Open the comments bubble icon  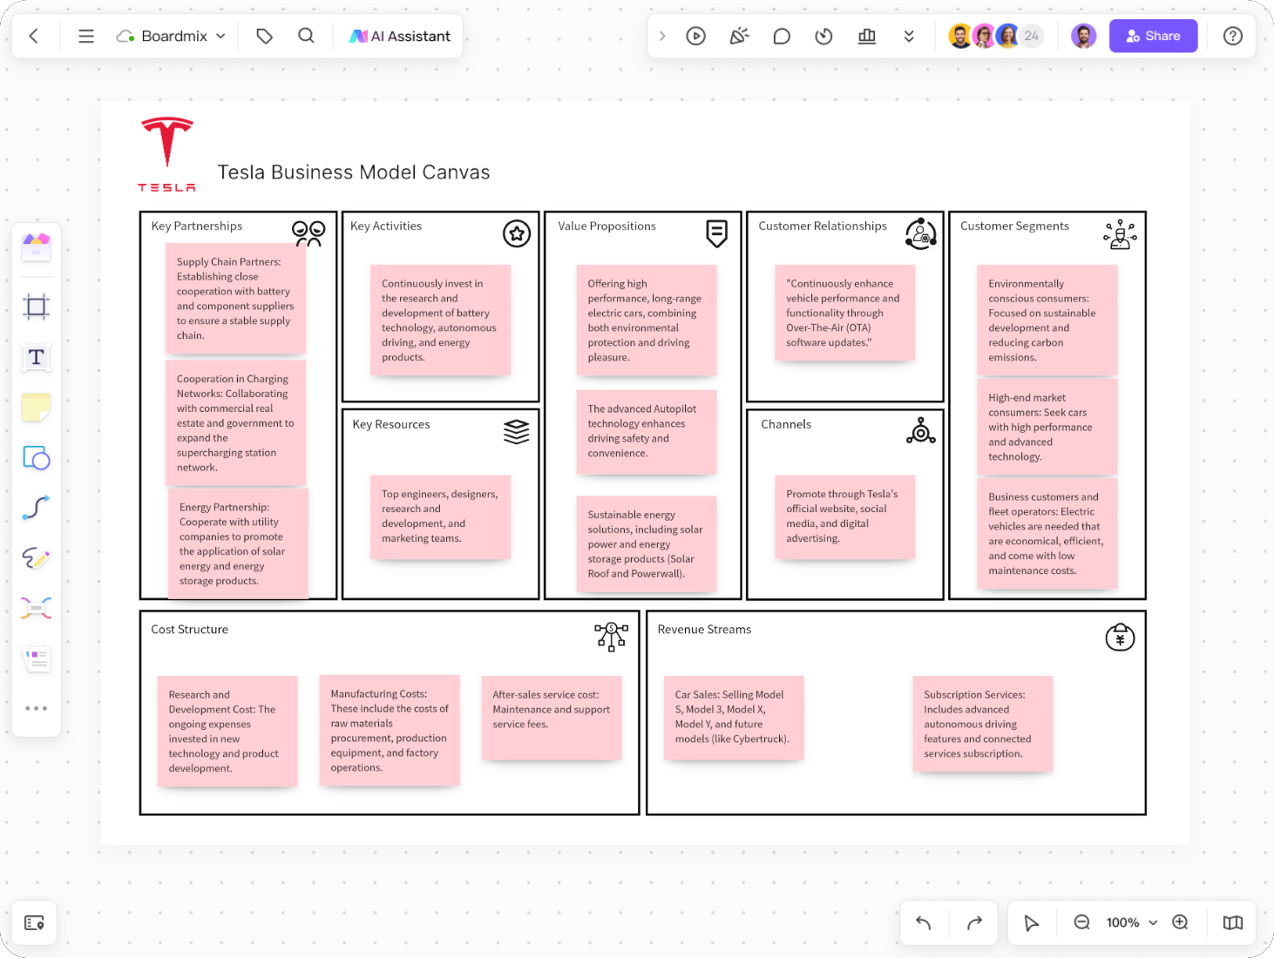[x=782, y=36]
